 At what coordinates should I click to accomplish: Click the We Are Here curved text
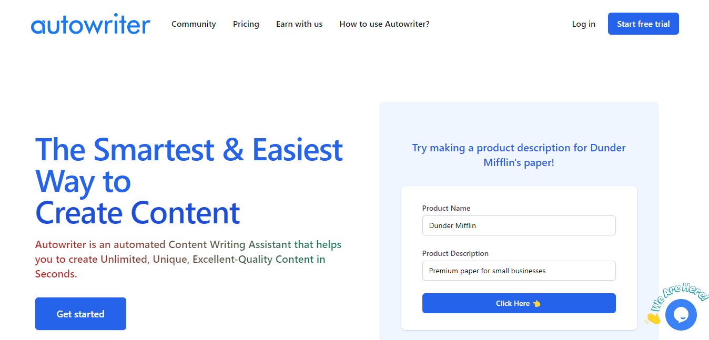681,297
